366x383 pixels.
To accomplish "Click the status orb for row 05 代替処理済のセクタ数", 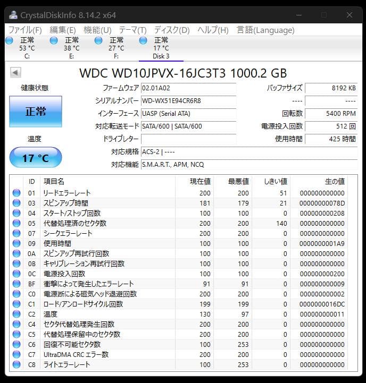I will (x=16, y=223).
